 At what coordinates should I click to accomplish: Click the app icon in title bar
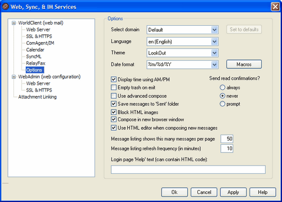point(5,7)
